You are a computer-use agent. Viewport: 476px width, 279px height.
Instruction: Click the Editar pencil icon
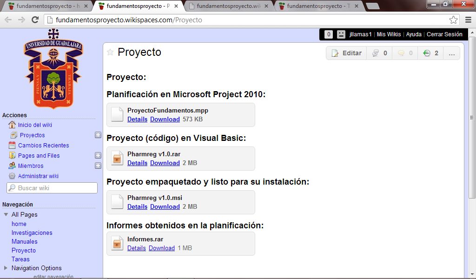pyautogui.click(x=334, y=53)
